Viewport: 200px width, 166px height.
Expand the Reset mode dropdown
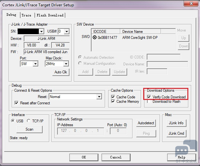coord(99,97)
